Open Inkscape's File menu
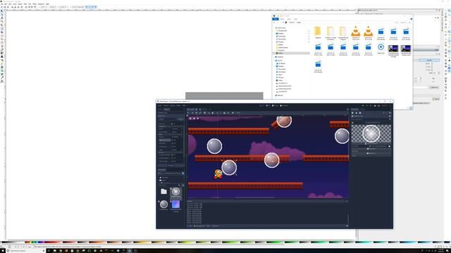 [x=1, y=4]
